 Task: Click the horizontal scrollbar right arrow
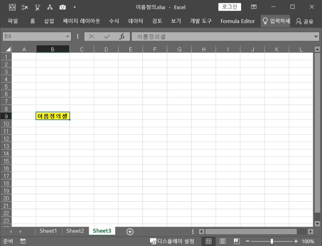pyautogui.click(x=311, y=231)
